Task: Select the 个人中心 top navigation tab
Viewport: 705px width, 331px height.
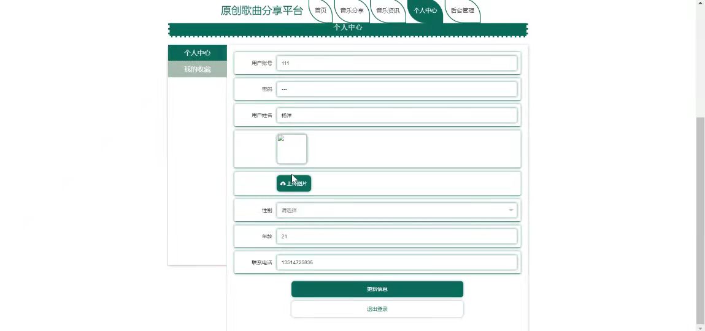Action: 425,10
